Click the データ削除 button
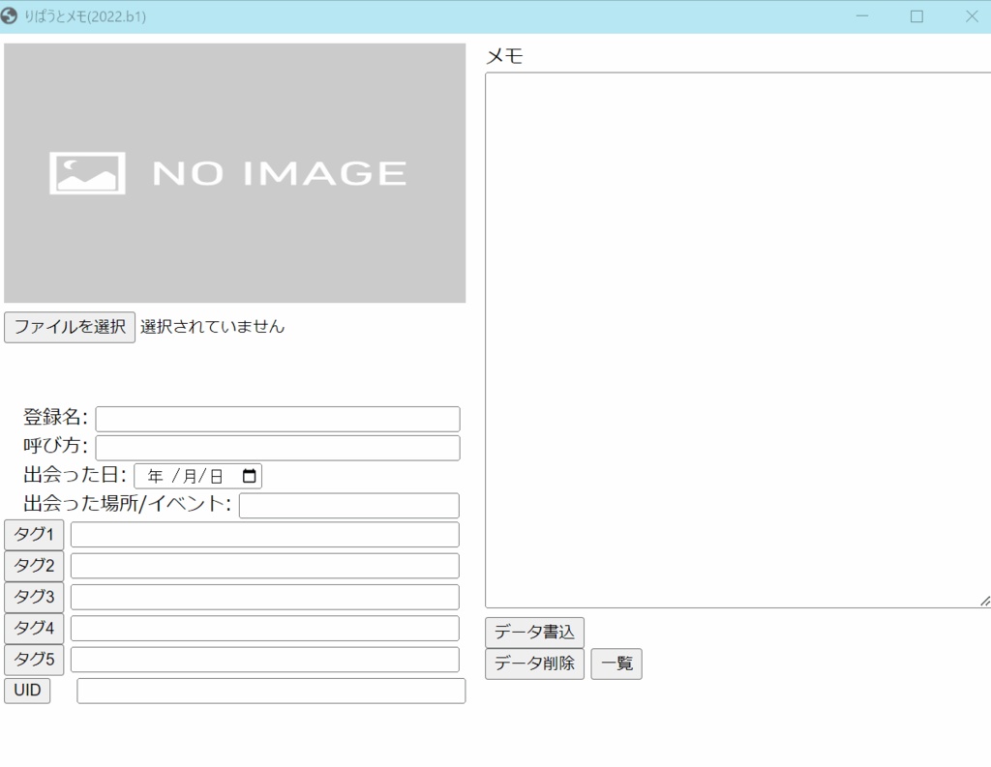The height and width of the screenshot is (767, 991). tap(534, 664)
